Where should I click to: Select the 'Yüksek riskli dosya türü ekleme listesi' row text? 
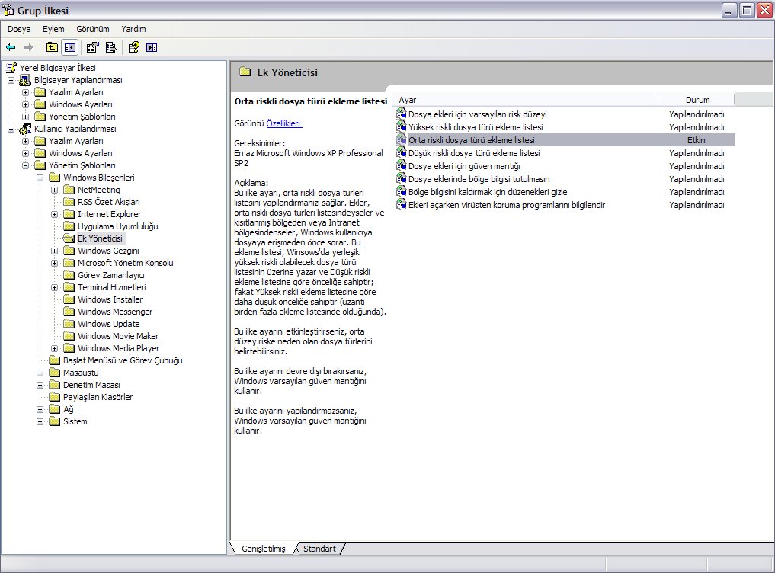click(x=476, y=127)
